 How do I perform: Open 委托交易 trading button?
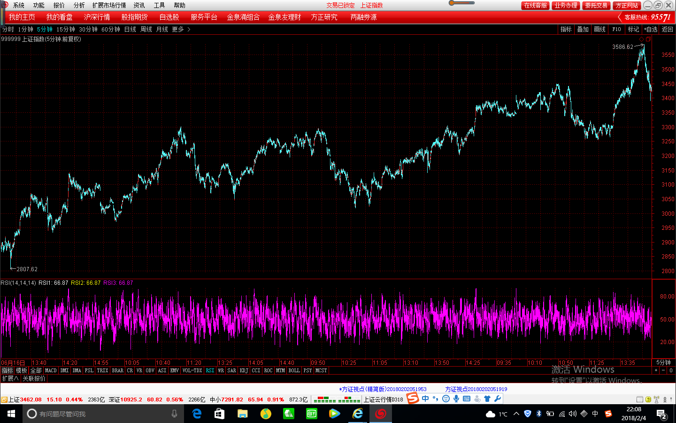tap(596, 5)
